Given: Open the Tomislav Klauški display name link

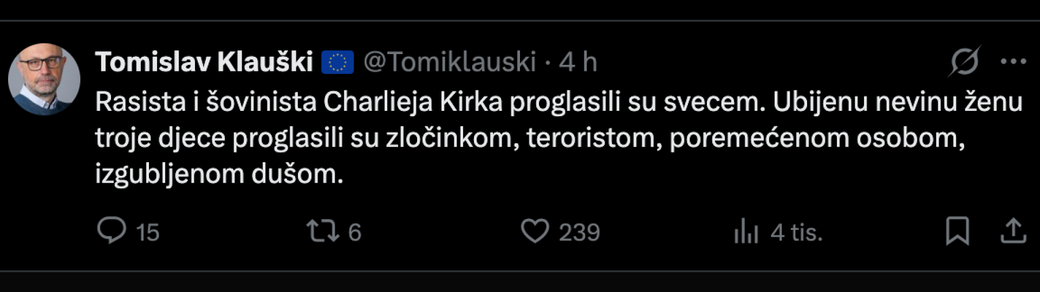Looking at the screenshot, I should (x=204, y=62).
